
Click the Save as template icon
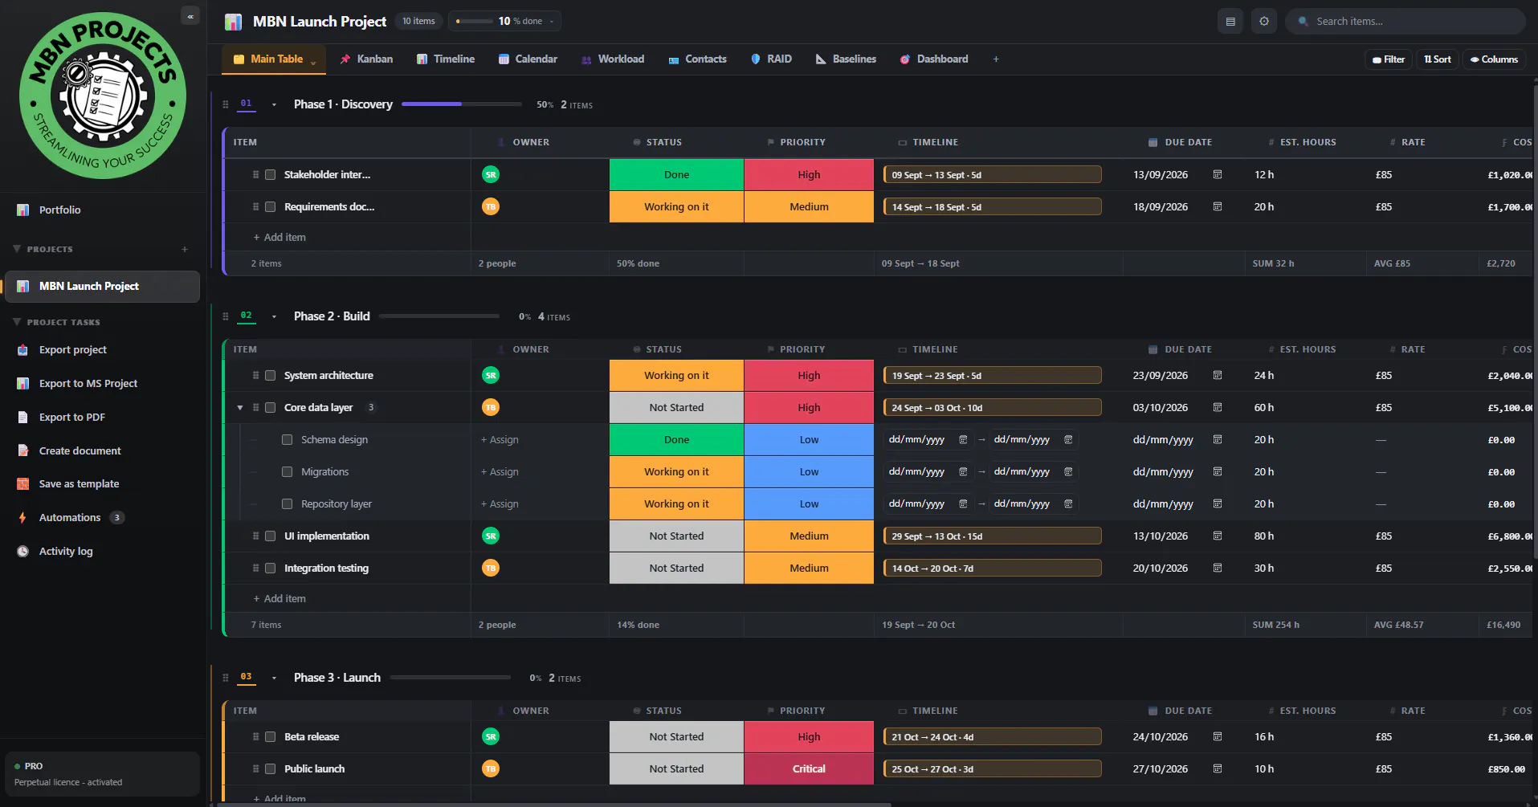click(x=23, y=484)
